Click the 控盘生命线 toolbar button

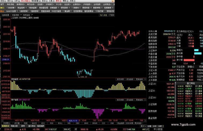[45, 11]
